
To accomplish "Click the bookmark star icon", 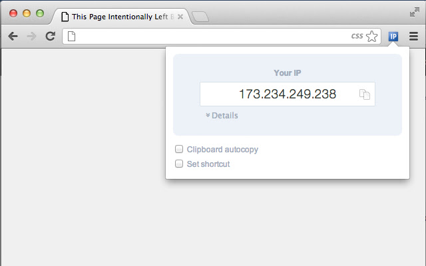I will (372, 37).
